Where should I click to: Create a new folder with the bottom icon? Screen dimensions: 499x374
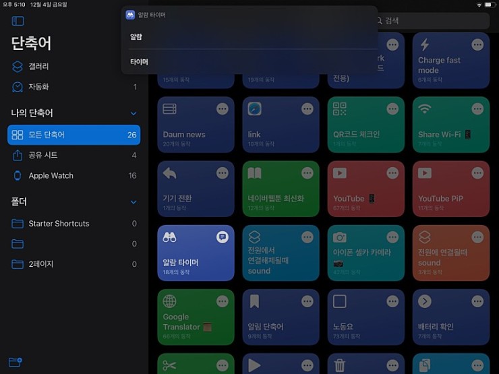[16, 362]
